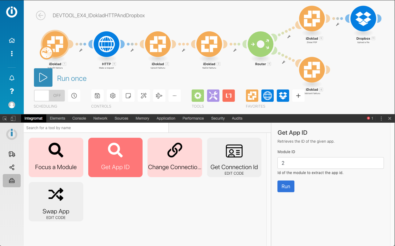
Task: Open the Swap App tool card
Action: click(56, 202)
